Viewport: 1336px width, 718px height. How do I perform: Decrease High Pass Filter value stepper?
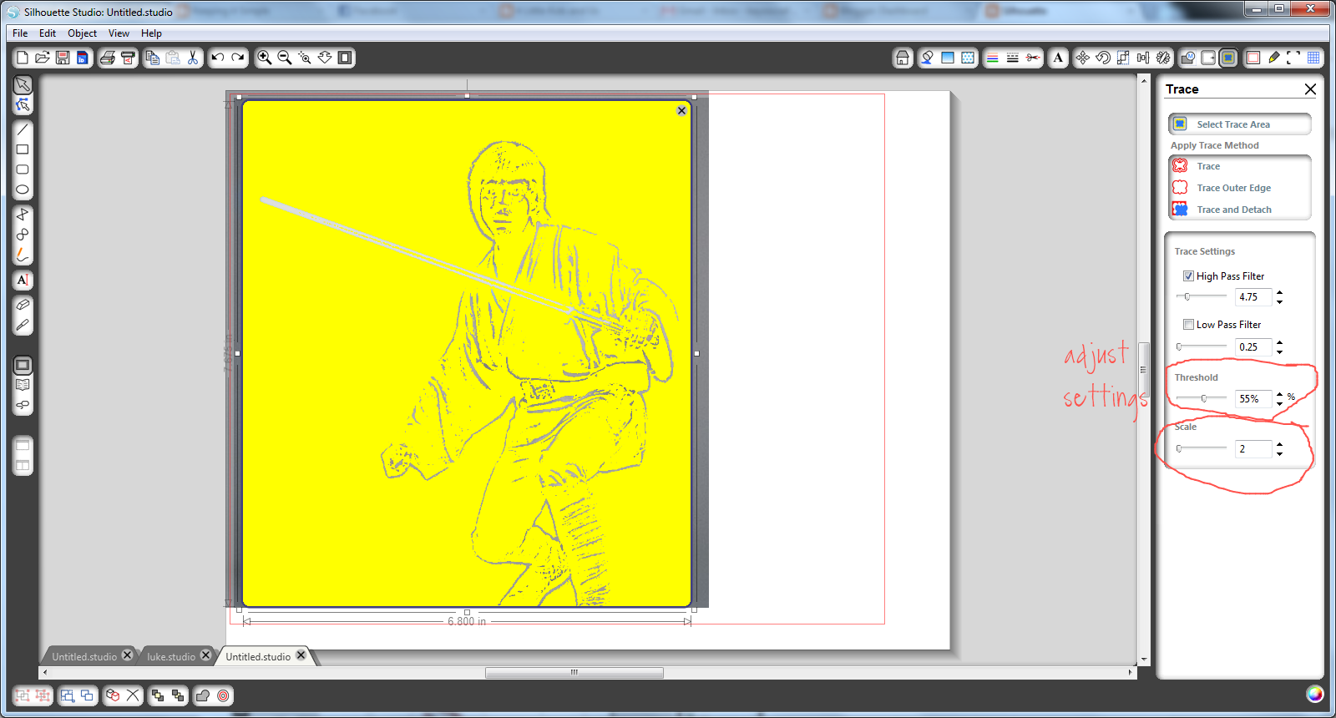[1279, 301]
